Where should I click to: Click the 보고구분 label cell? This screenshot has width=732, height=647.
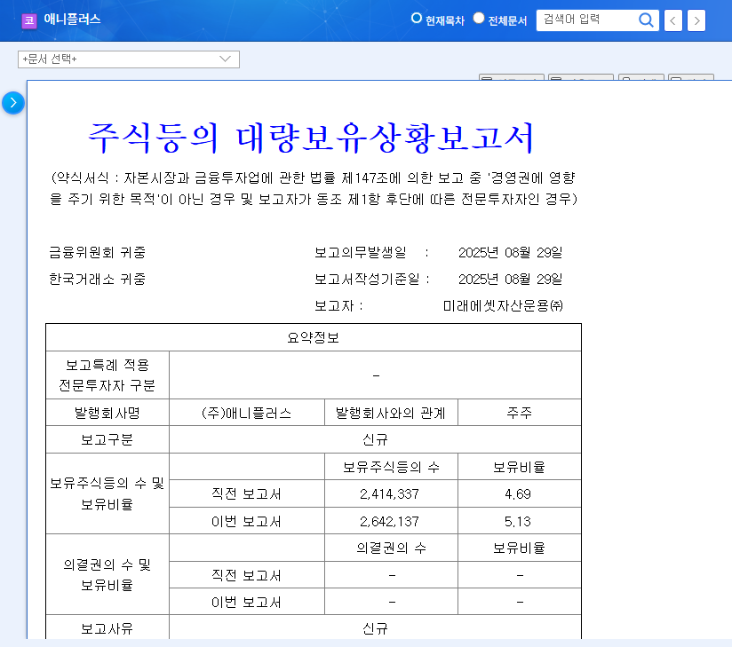coord(107,439)
